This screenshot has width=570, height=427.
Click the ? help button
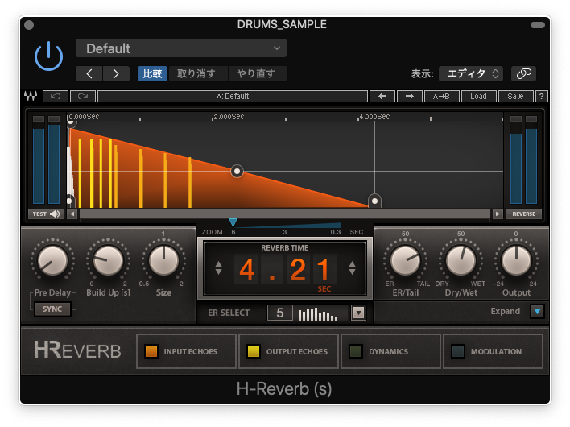542,97
